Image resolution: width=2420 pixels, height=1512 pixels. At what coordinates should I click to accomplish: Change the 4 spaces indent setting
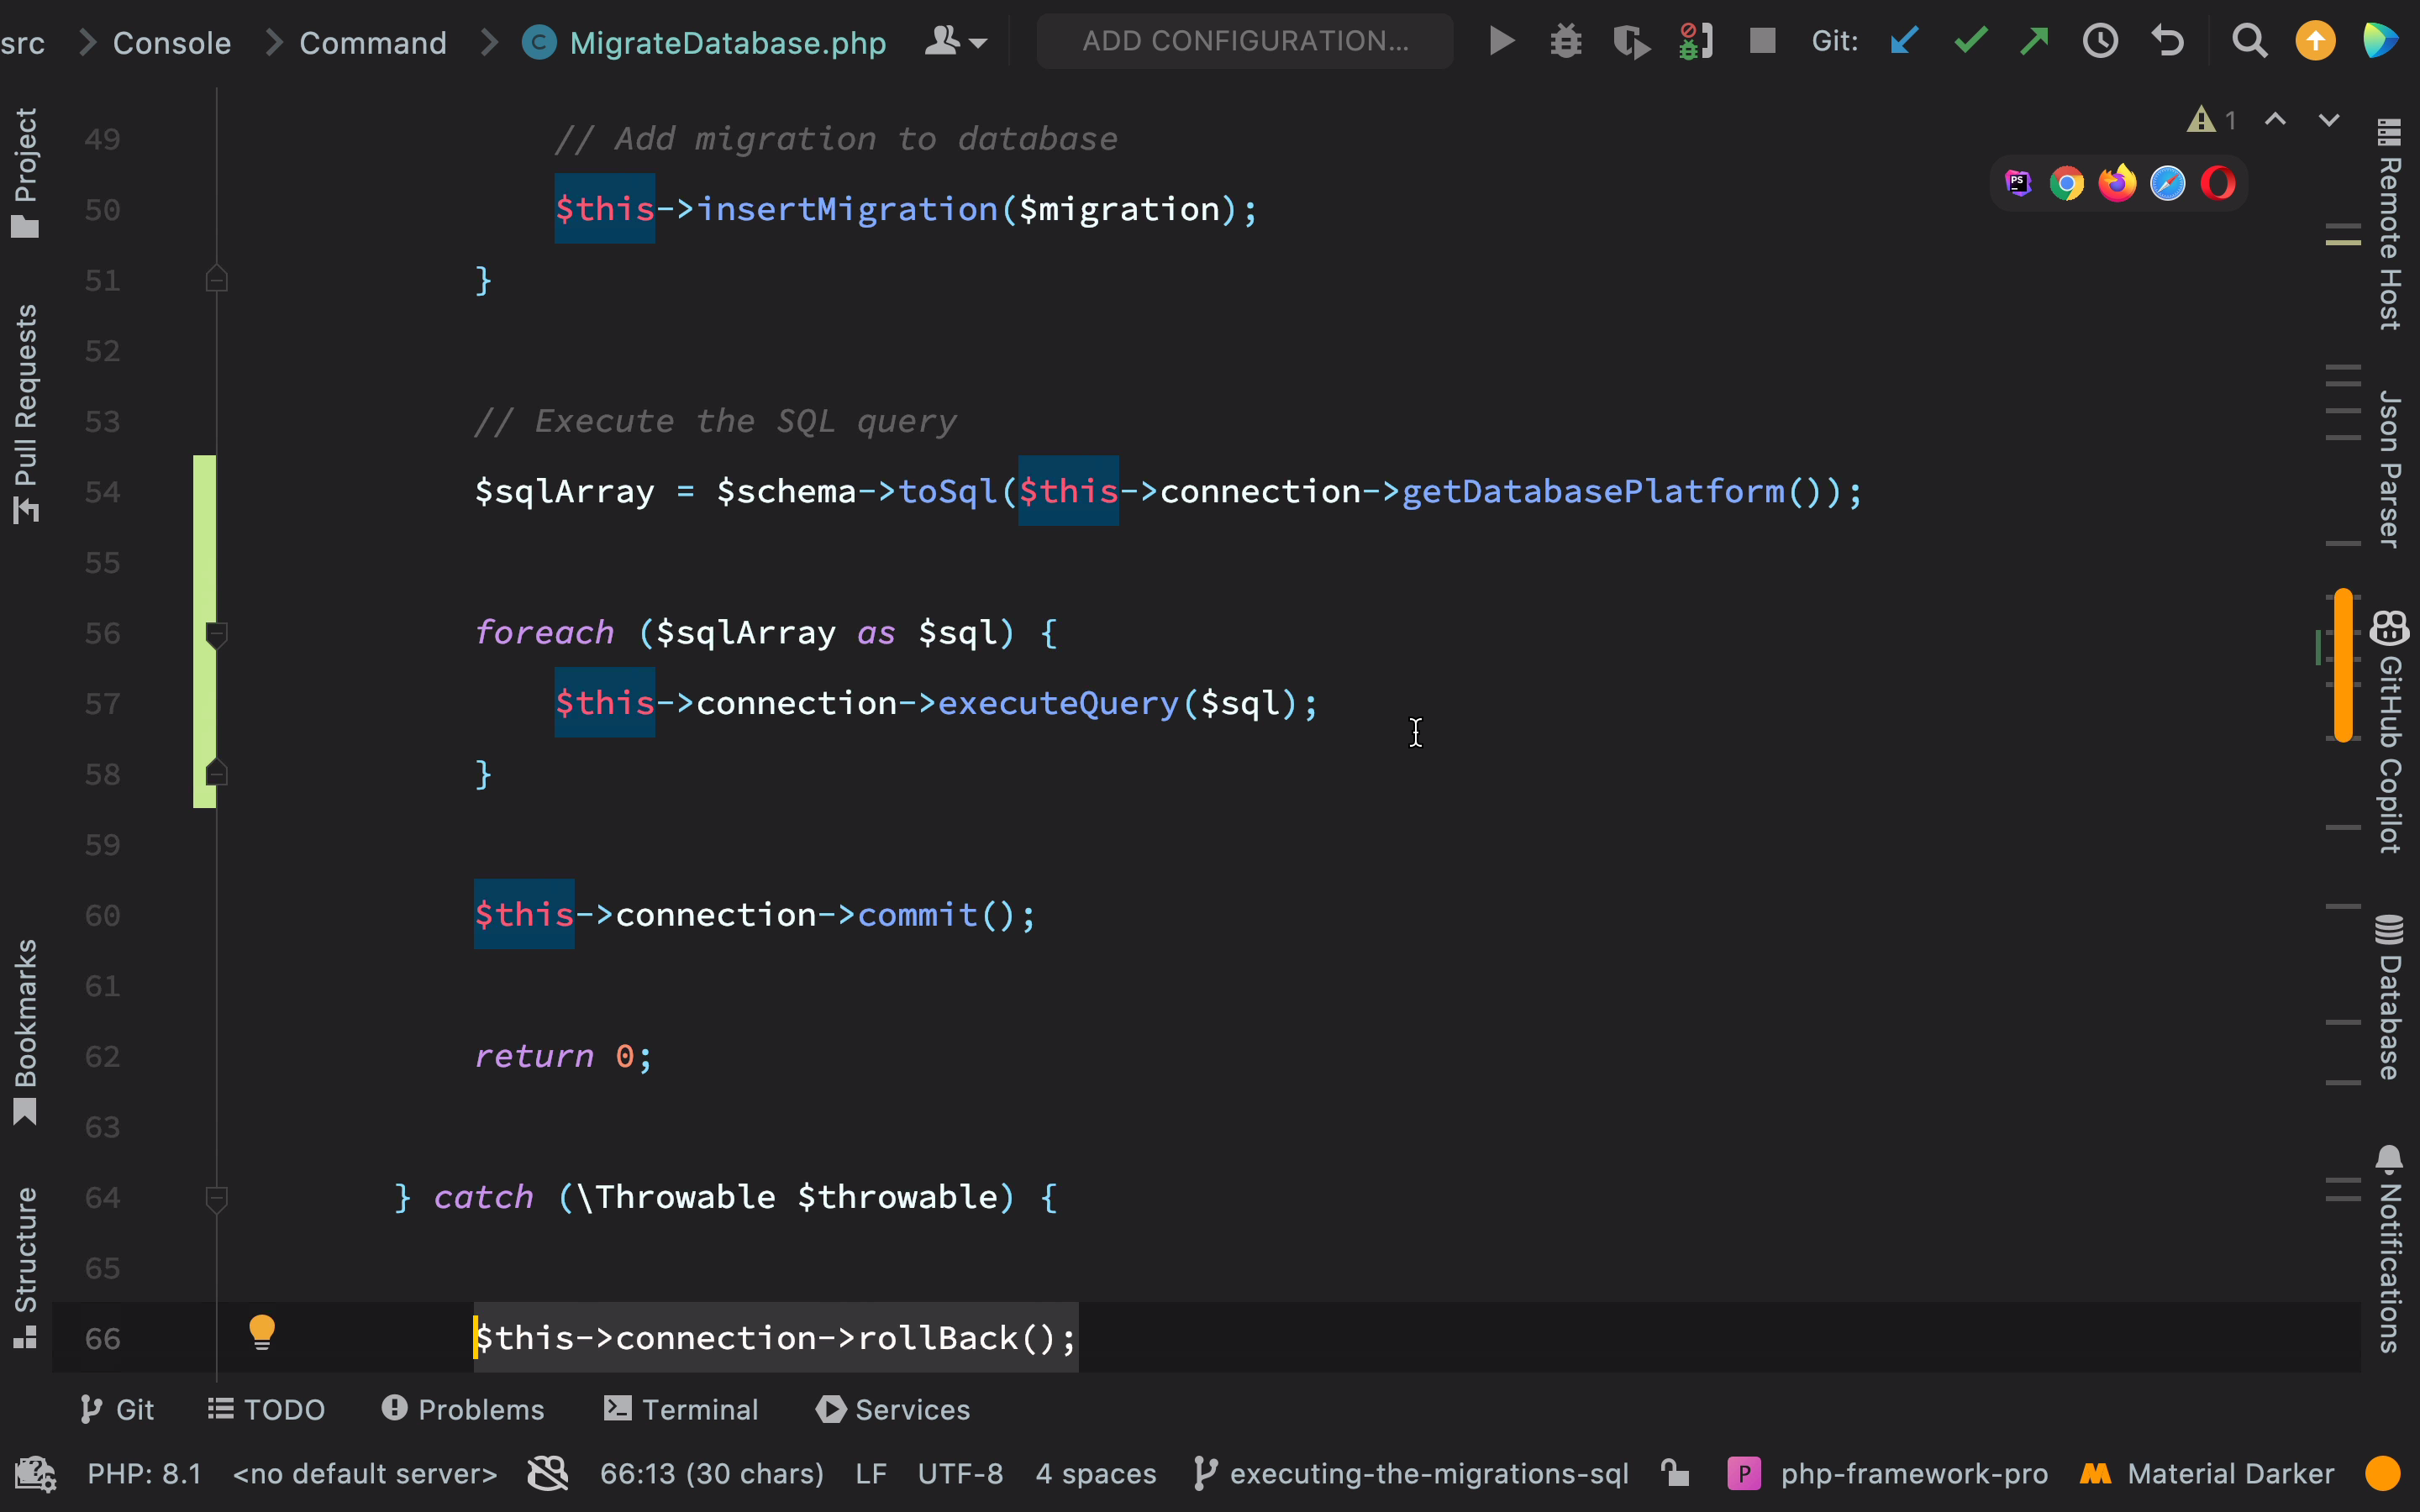1096,1473
